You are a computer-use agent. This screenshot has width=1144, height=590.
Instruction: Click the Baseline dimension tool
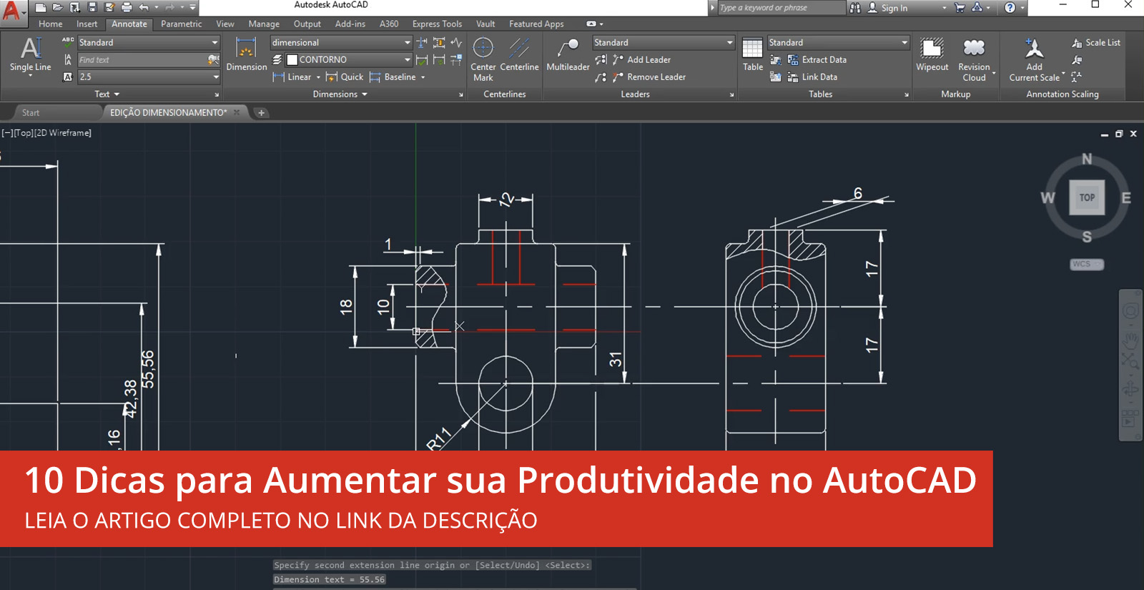(x=393, y=77)
